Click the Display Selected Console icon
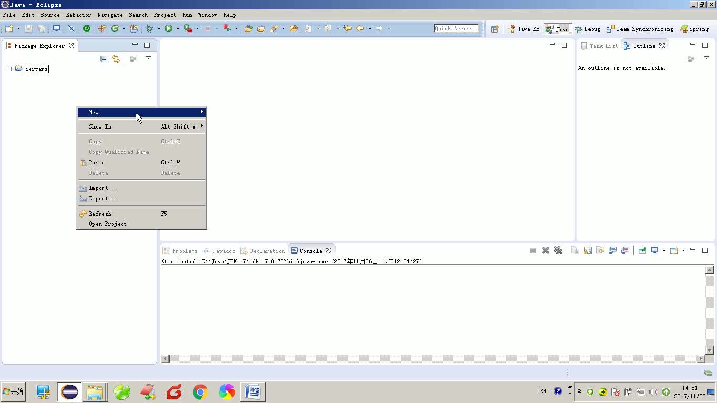The width and height of the screenshot is (717, 403). (x=655, y=250)
